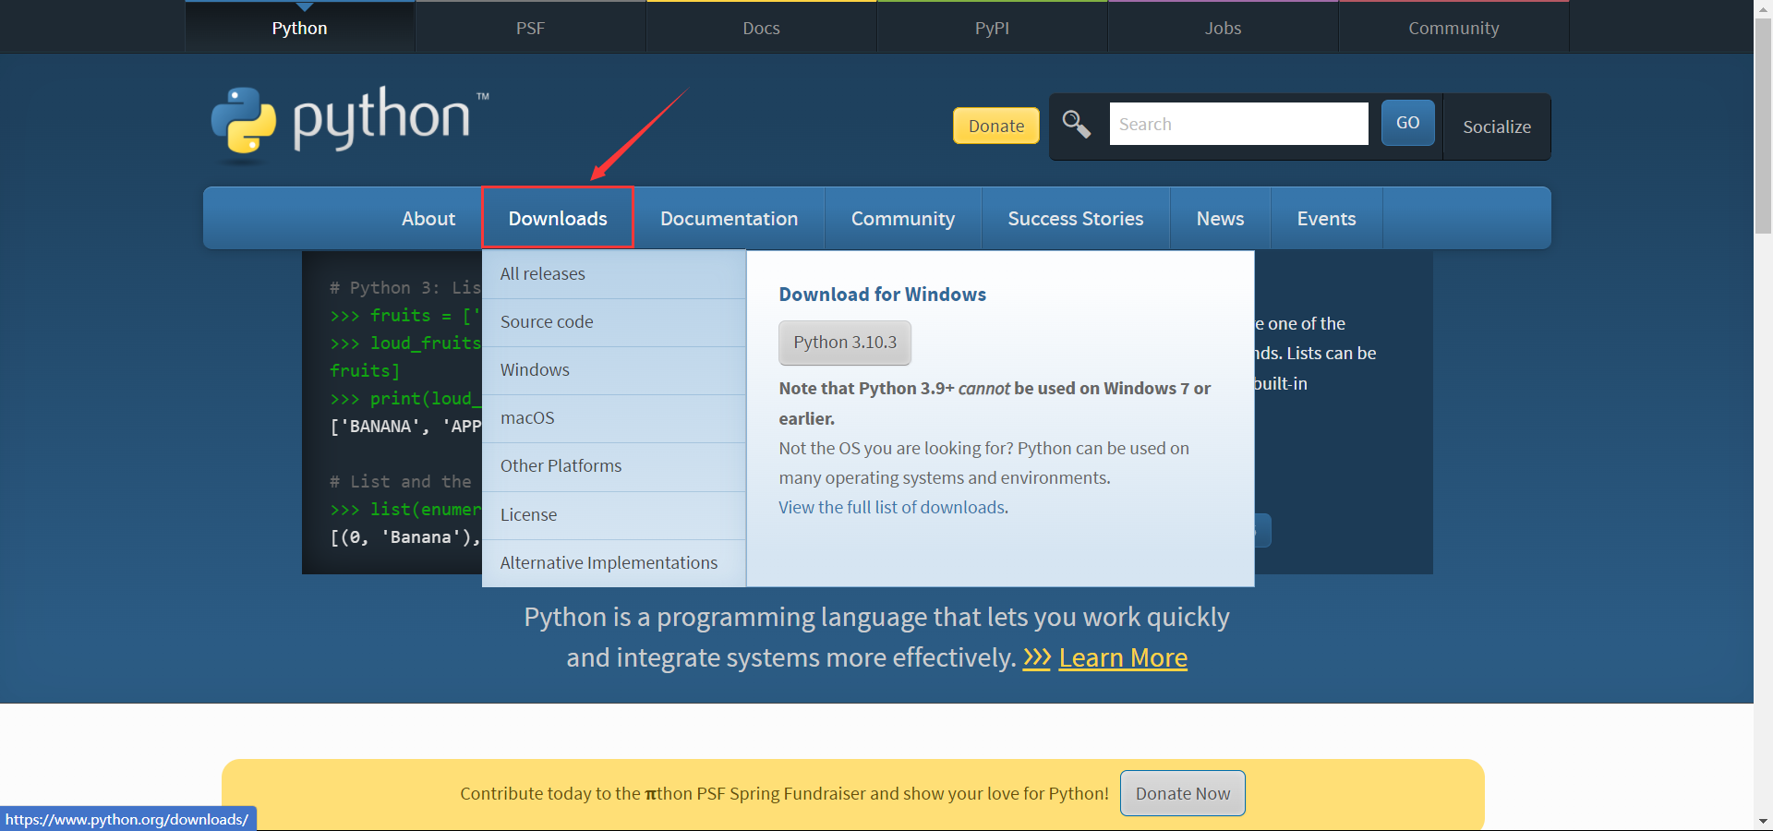The width and height of the screenshot is (1773, 831).
Task: Click the vertical scrollbar thumb
Action: 1763,125
